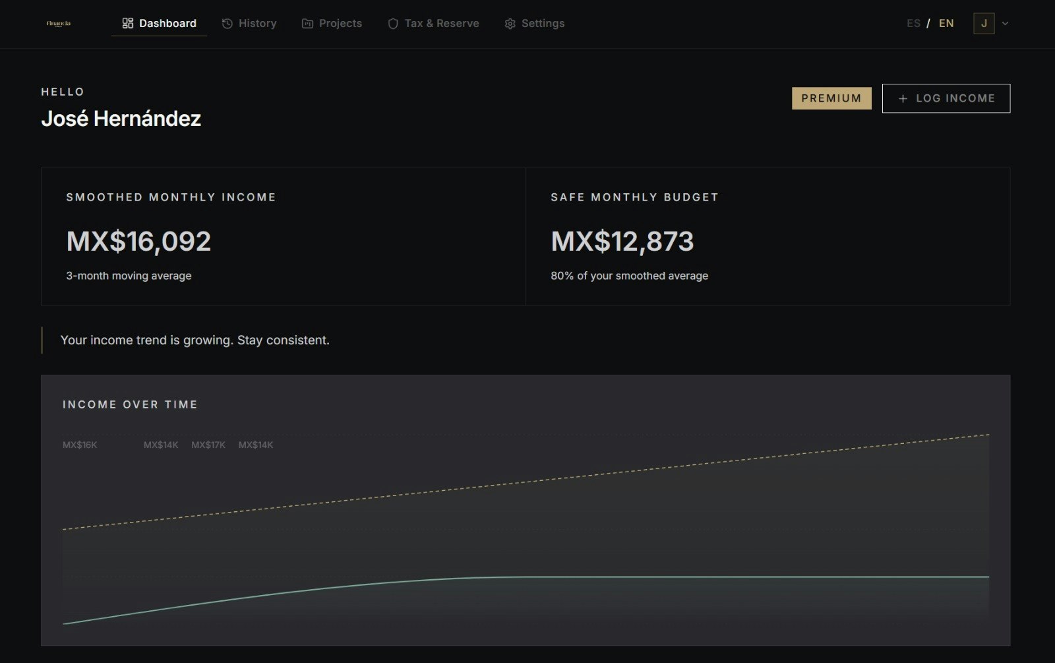Click the Financia logo
Viewport: 1055px width, 663px height.
click(59, 24)
